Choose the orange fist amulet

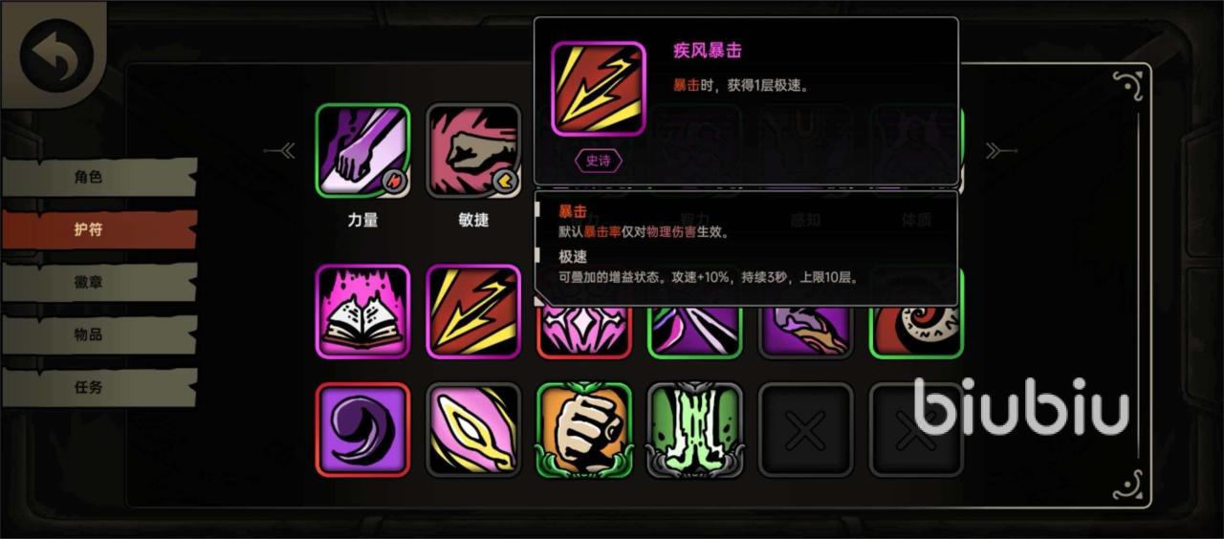[584, 430]
